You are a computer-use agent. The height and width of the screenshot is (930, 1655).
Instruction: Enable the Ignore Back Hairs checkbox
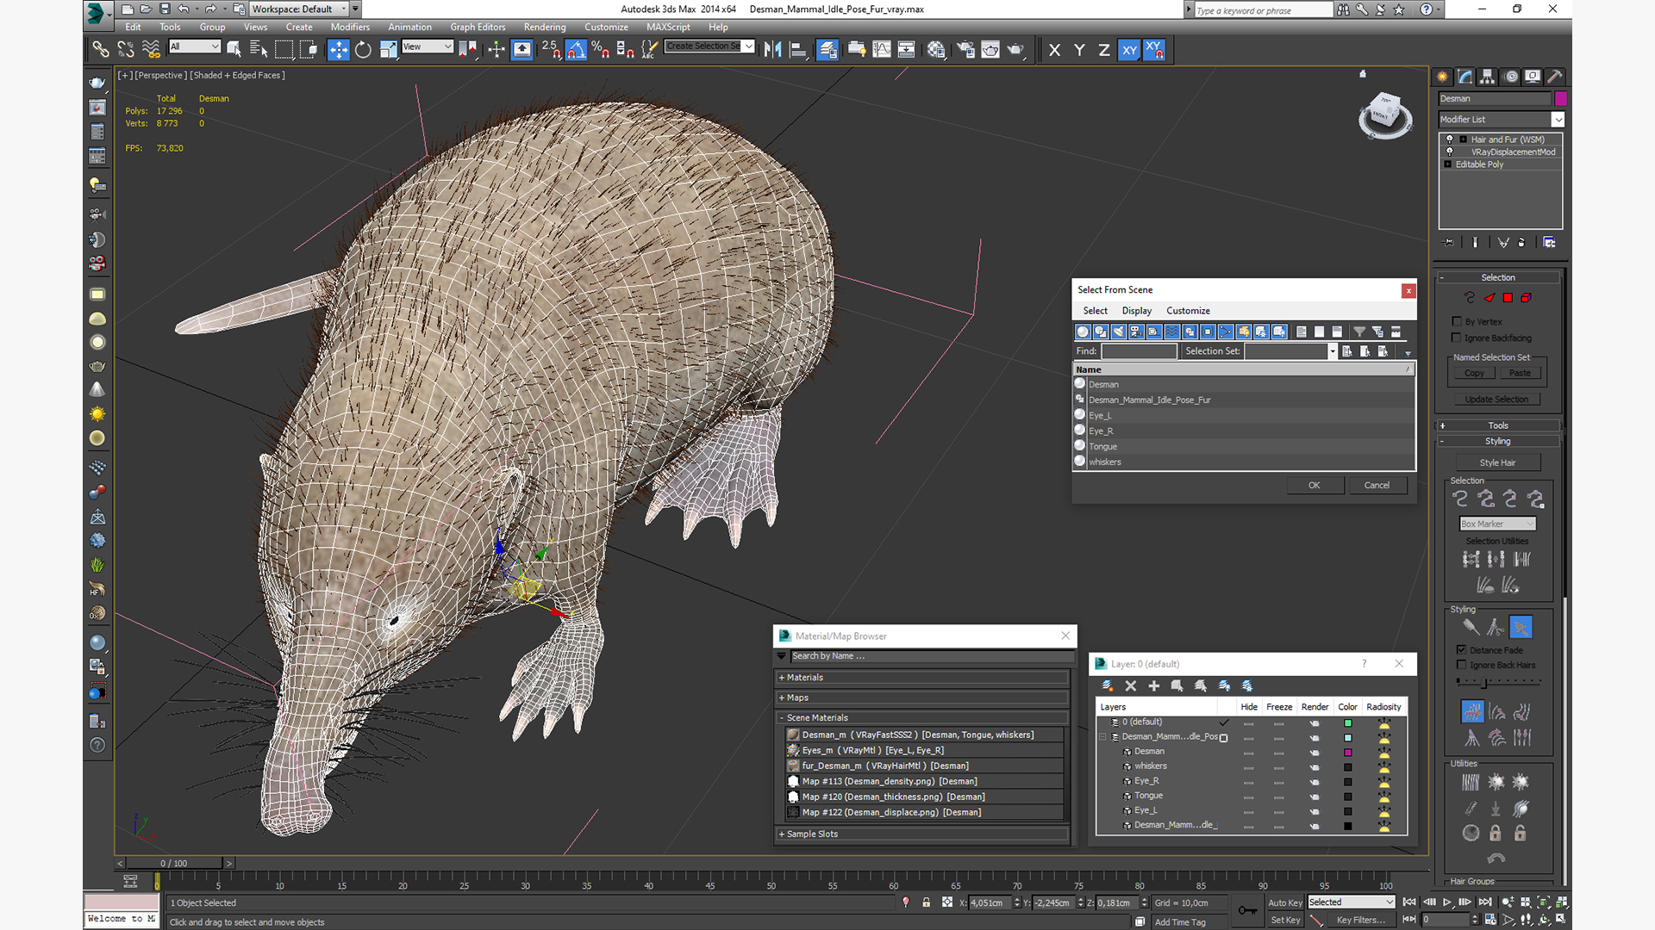(1461, 665)
